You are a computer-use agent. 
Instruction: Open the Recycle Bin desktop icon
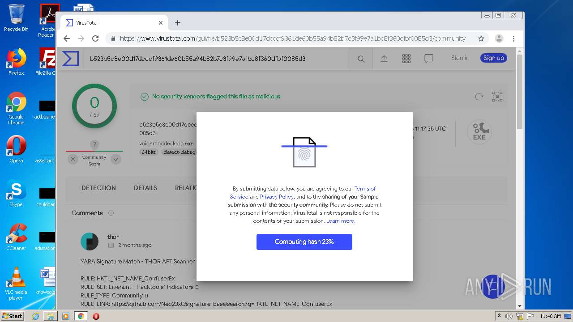point(16,18)
